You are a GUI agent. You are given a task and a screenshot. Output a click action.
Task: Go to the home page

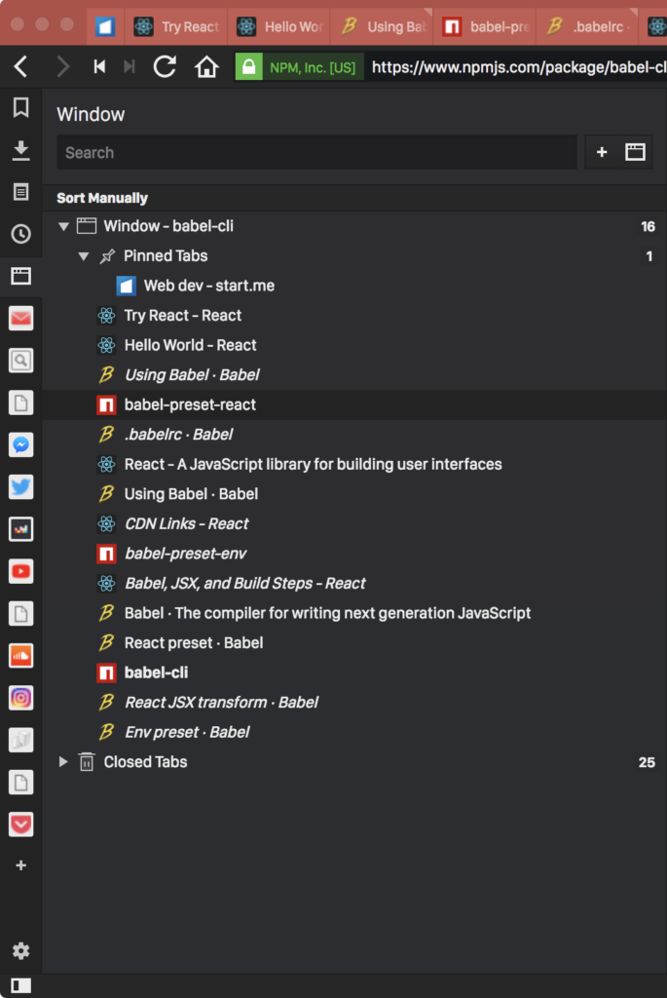(x=206, y=66)
